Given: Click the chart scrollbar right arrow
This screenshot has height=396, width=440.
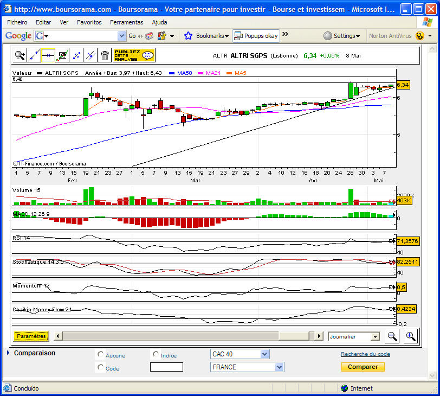Looking at the screenshot, I should pos(319,336).
